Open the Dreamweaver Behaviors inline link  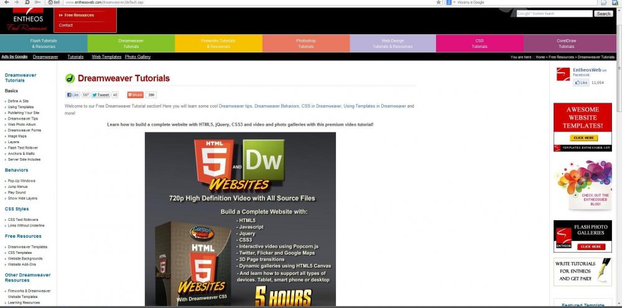click(277, 106)
